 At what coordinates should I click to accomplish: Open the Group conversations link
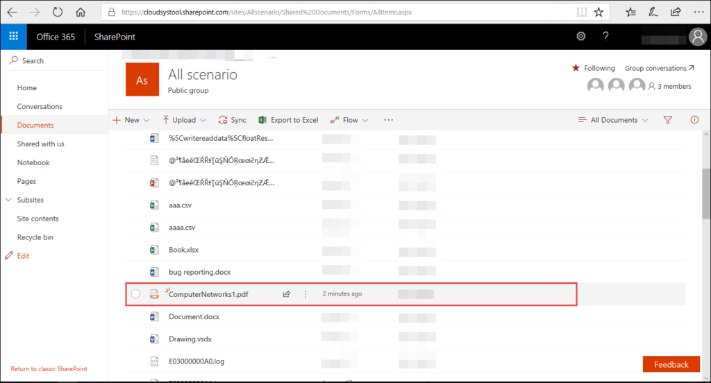(660, 68)
